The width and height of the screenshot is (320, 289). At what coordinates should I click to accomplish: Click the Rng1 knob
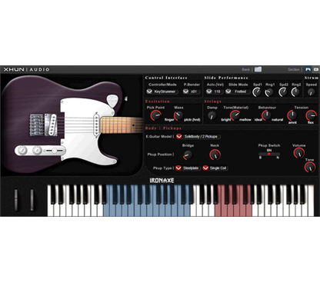pos(269,92)
